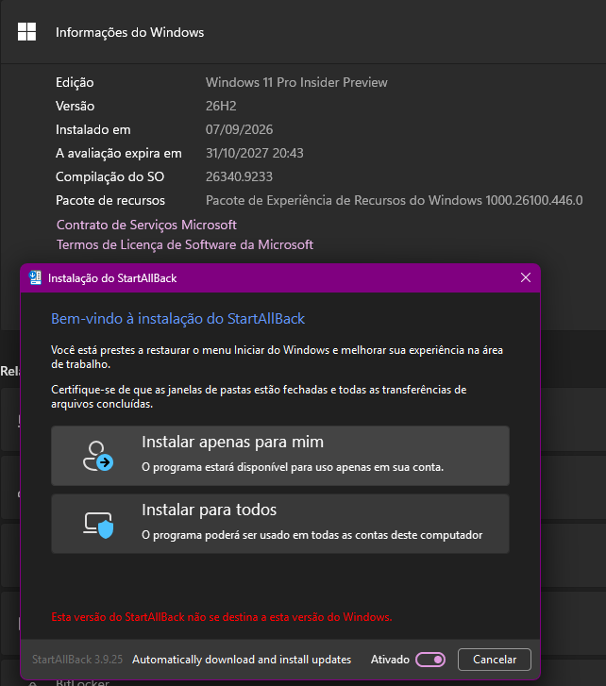Click the StartAllBack installer title bar icon
This screenshot has width=606, height=686.
point(35,277)
